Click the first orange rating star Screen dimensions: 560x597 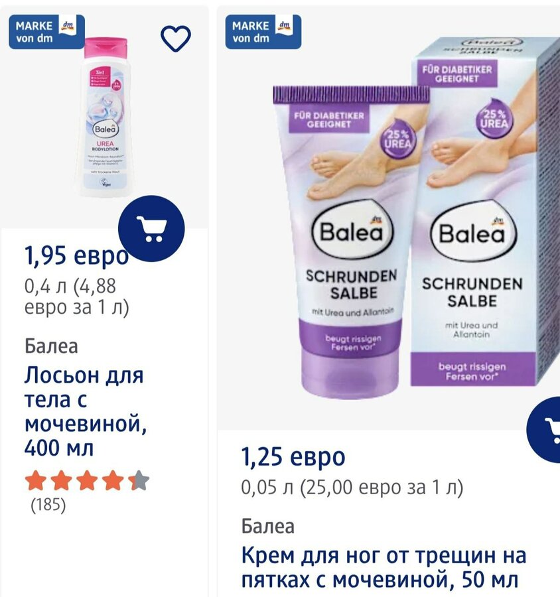[36, 480]
